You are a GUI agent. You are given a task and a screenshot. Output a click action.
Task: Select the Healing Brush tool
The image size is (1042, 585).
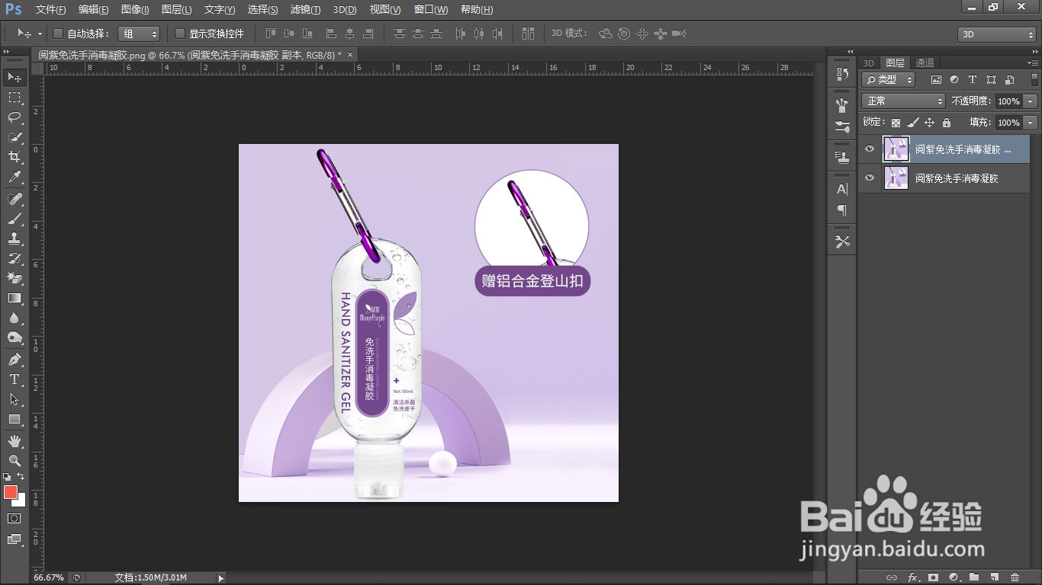(x=14, y=199)
